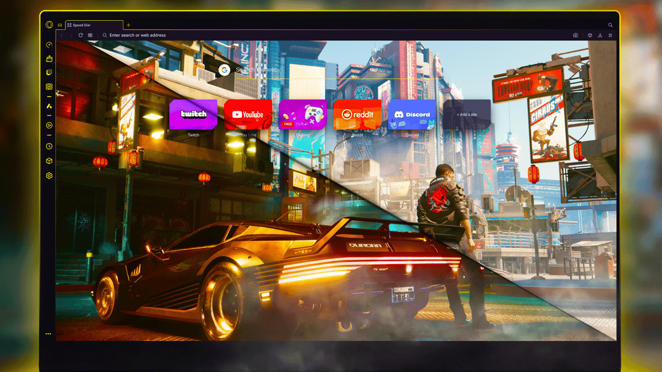This screenshot has height=372, width=662.
Task: Open the Opera GX main menu logo
Action: tap(49, 25)
